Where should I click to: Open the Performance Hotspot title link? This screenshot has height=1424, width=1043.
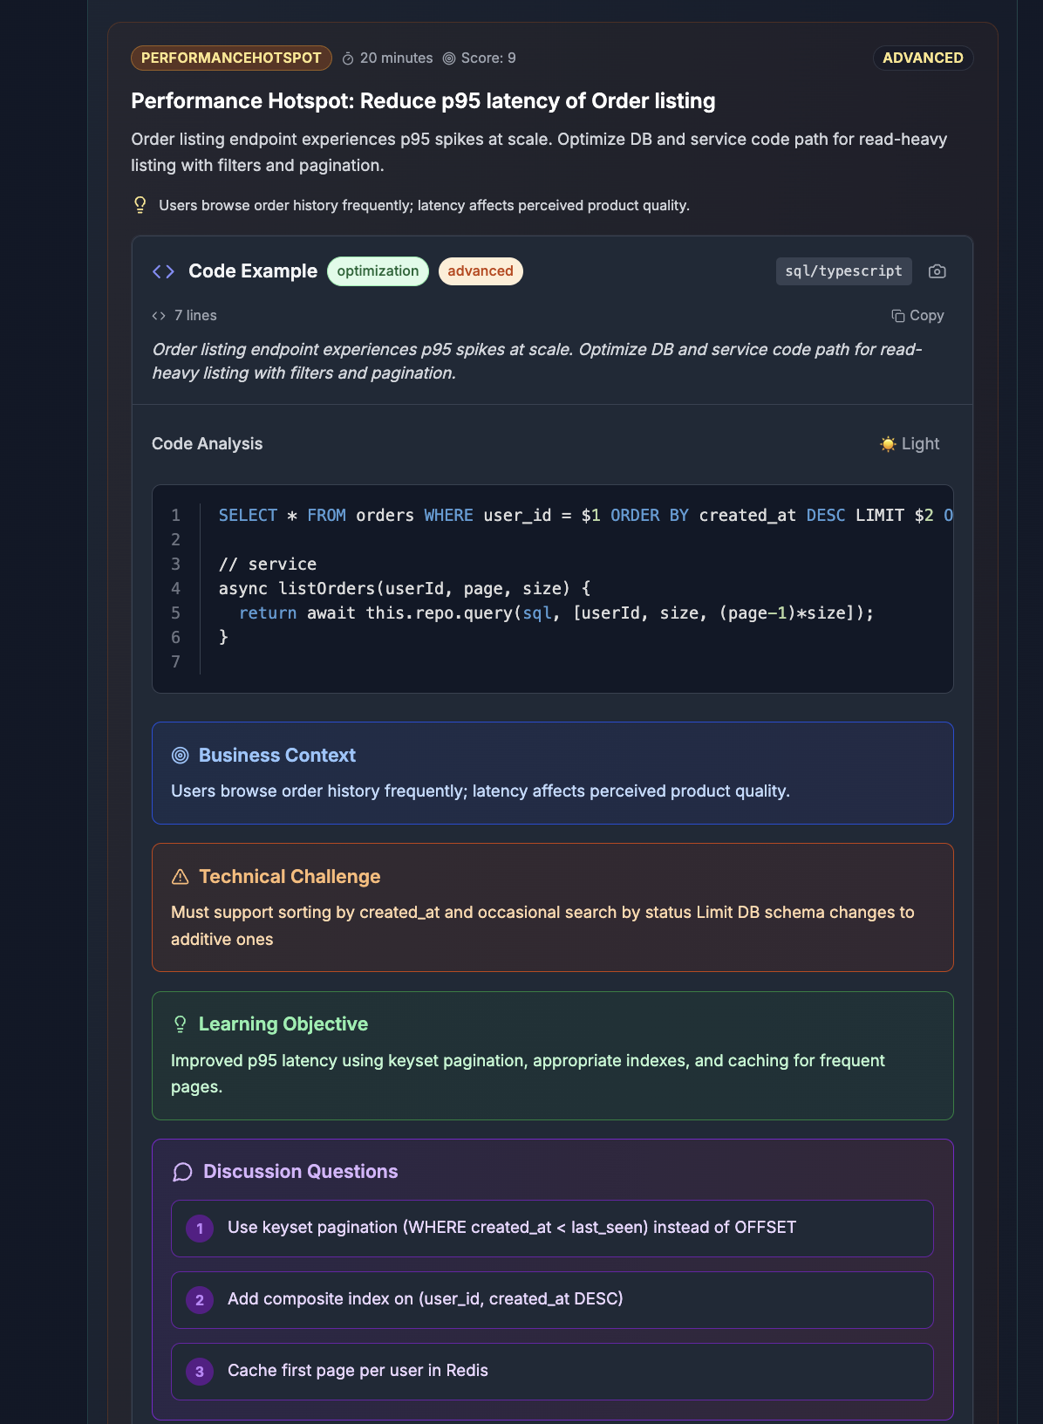click(422, 100)
